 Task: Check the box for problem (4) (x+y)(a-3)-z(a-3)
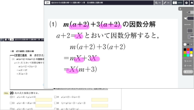click(x=55, y=103)
